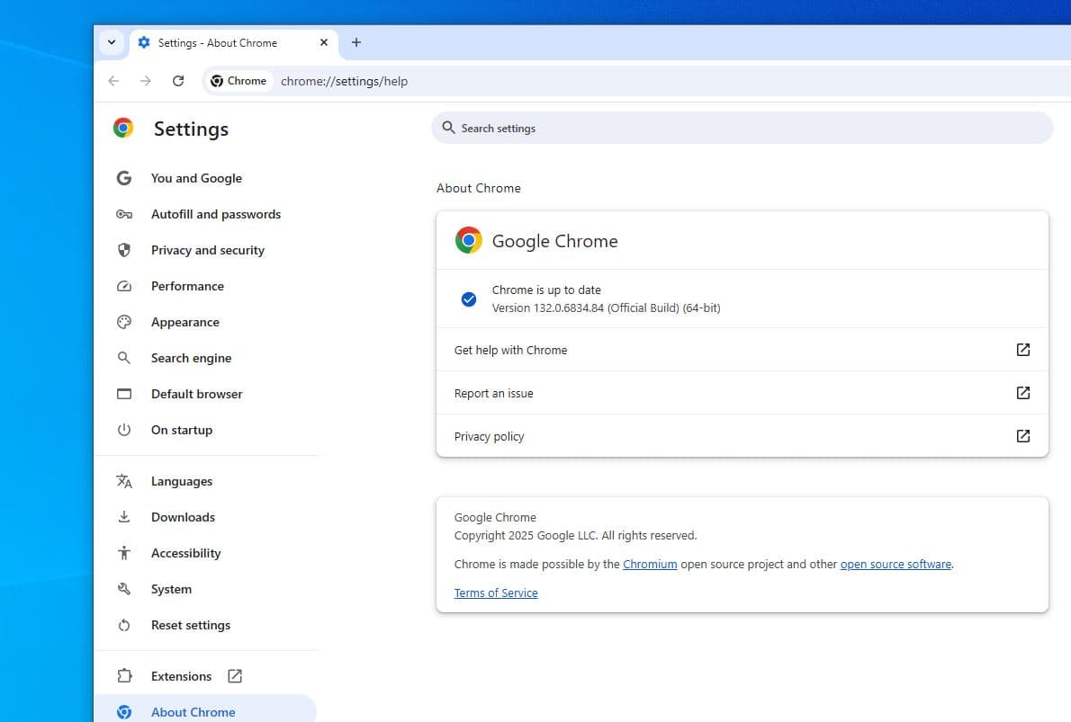Image resolution: width=1071 pixels, height=722 pixels.
Task: Open System settings via the wrench icon
Action: (x=123, y=589)
